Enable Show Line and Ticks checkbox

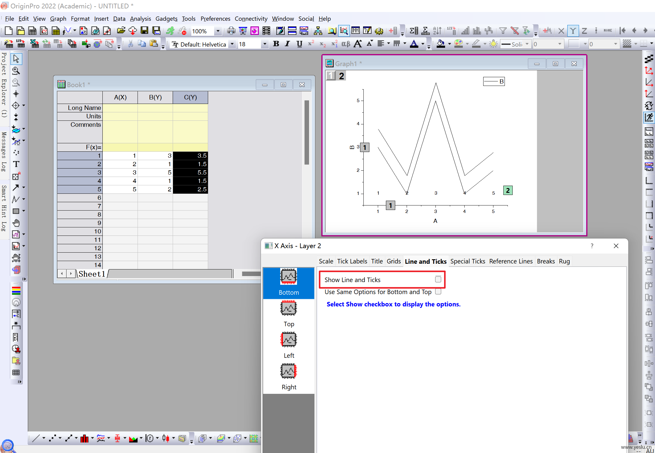[438, 279]
